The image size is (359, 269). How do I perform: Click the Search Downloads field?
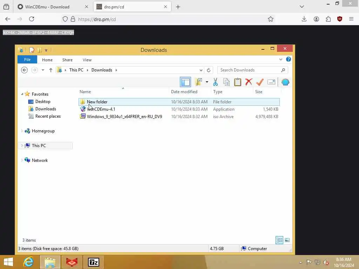coord(252,70)
